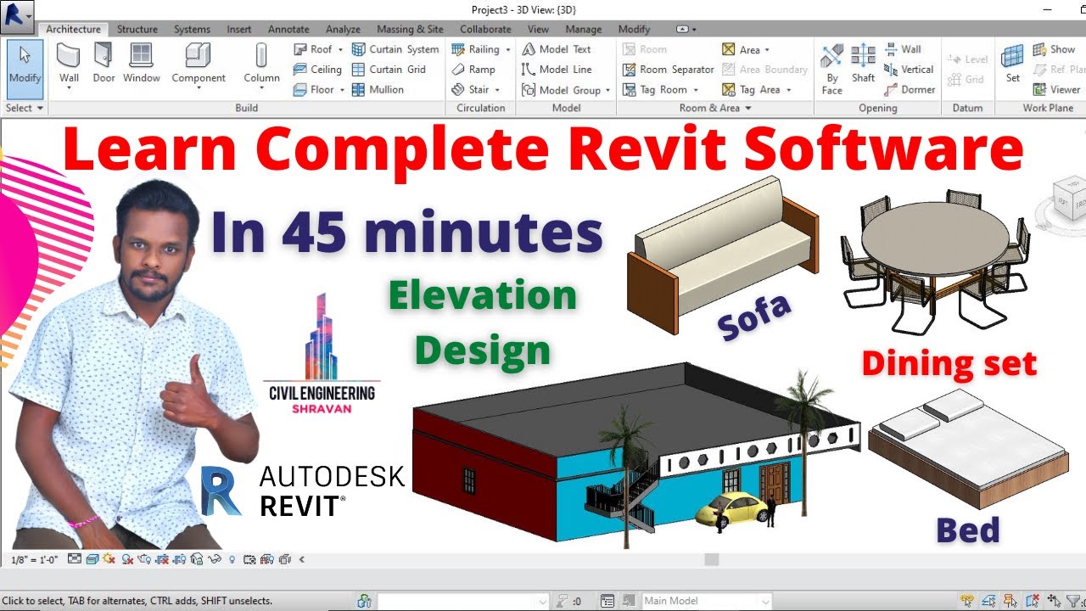Open the Visual Style control

[92, 559]
